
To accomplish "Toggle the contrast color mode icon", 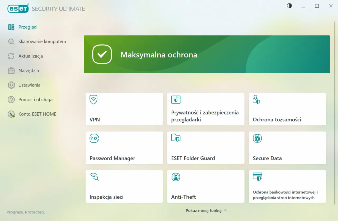I will (x=289, y=6).
